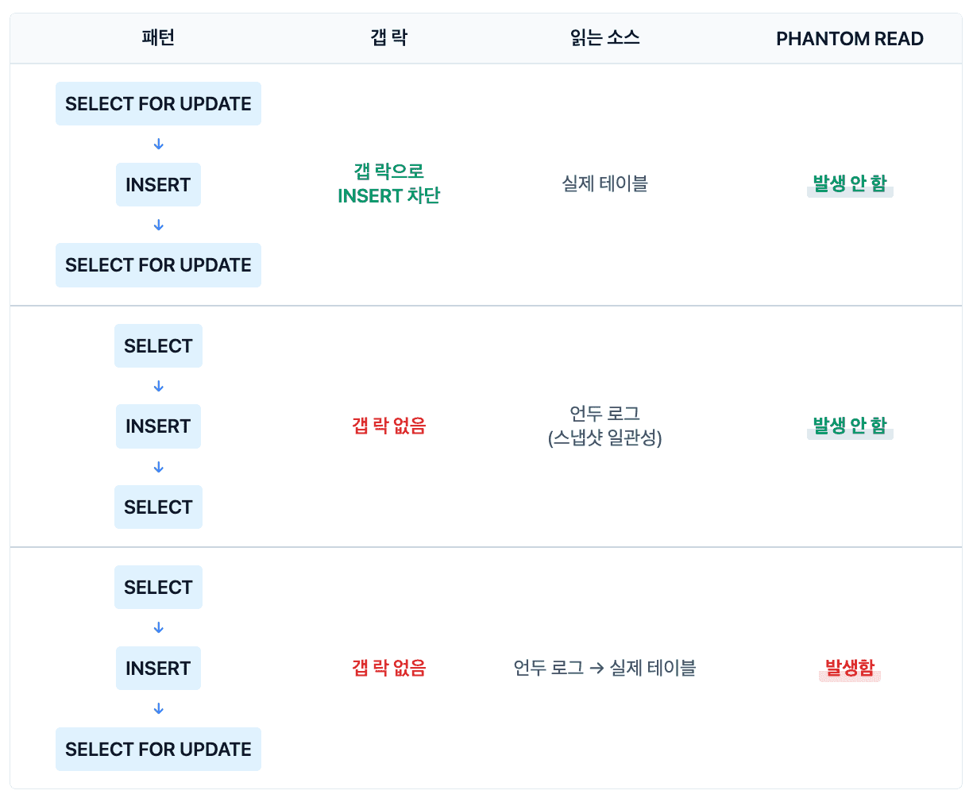This screenshot has width=973, height=798.
Task: Click the arrow below the third row's SELECT chip
Action: pyautogui.click(x=158, y=628)
